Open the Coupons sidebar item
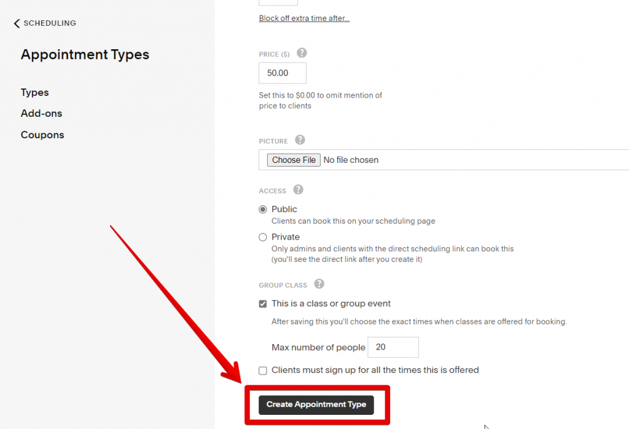629x429 pixels. (42, 135)
